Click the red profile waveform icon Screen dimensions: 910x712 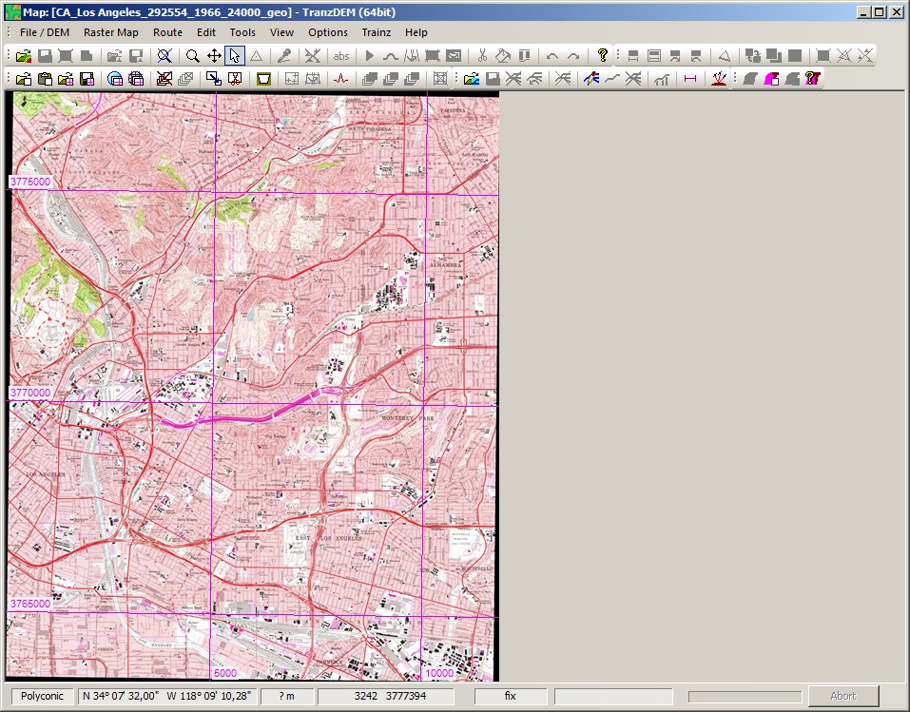pos(340,79)
